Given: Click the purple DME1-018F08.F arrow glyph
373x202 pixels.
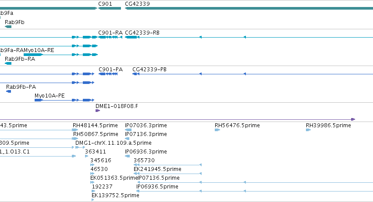Looking at the screenshot, I should tap(98, 111).
